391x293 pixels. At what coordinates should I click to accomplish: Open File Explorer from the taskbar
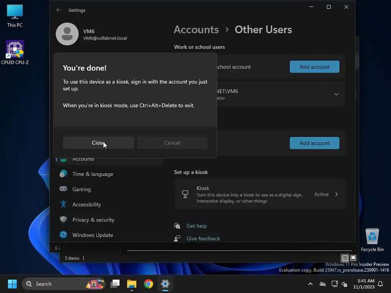pyautogui.click(x=132, y=284)
